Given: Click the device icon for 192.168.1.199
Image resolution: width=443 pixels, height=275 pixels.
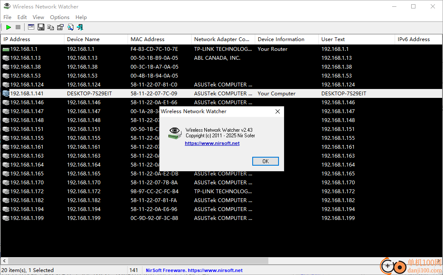Looking at the screenshot, I should pyautogui.click(x=6, y=218).
